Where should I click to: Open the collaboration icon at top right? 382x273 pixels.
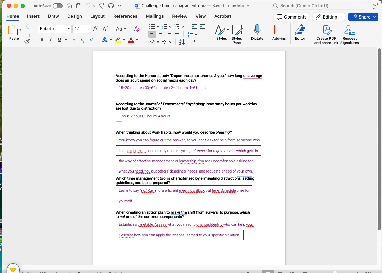click(x=375, y=5)
